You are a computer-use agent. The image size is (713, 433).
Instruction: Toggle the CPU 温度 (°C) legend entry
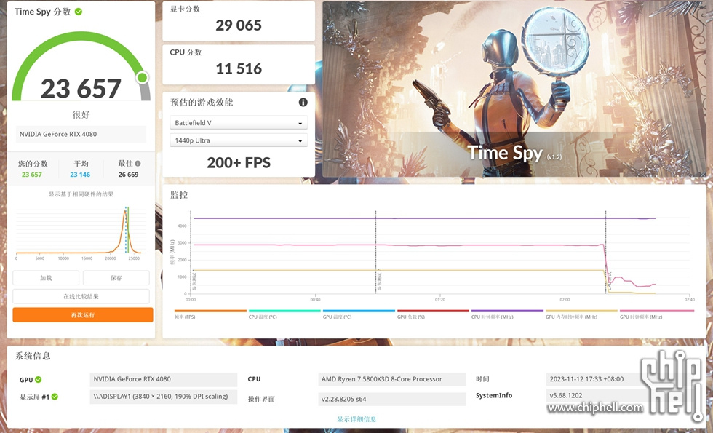(284, 314)
